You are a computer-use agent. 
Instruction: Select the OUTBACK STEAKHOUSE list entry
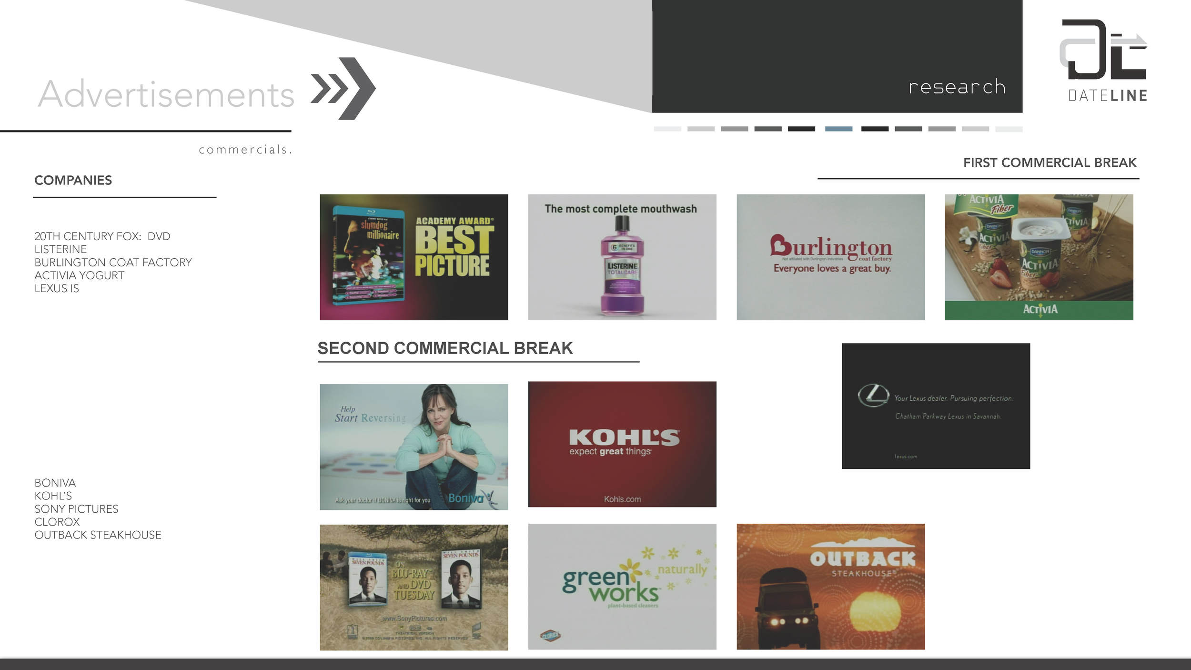coord(98,535)
